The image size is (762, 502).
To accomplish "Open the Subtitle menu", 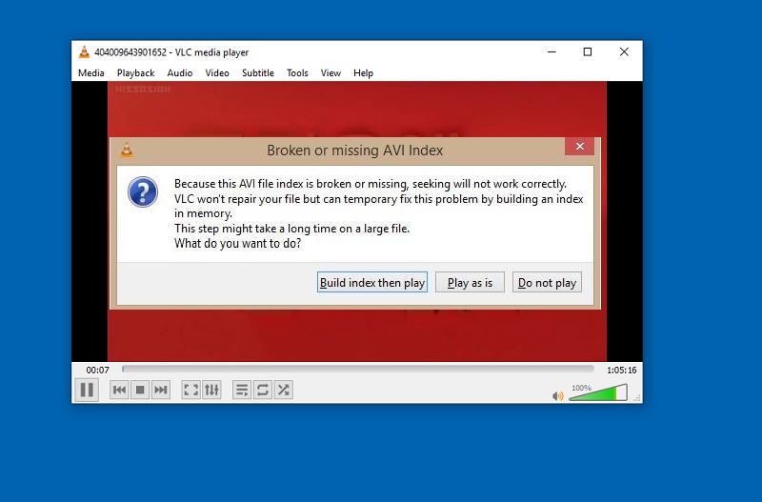I will tap(258, 73).
